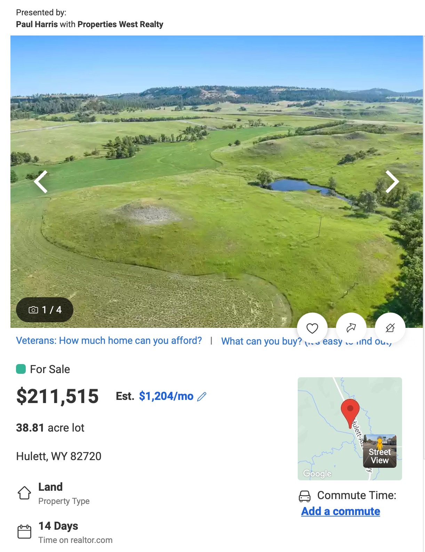
Task: Click the car icon beside Commute Time
Action: (305, 496)
